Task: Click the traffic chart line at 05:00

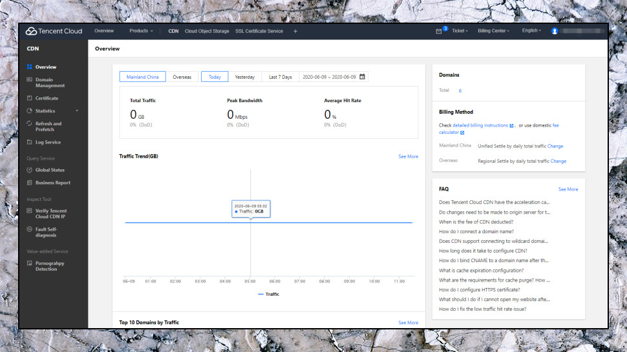Action: point(251,223)
